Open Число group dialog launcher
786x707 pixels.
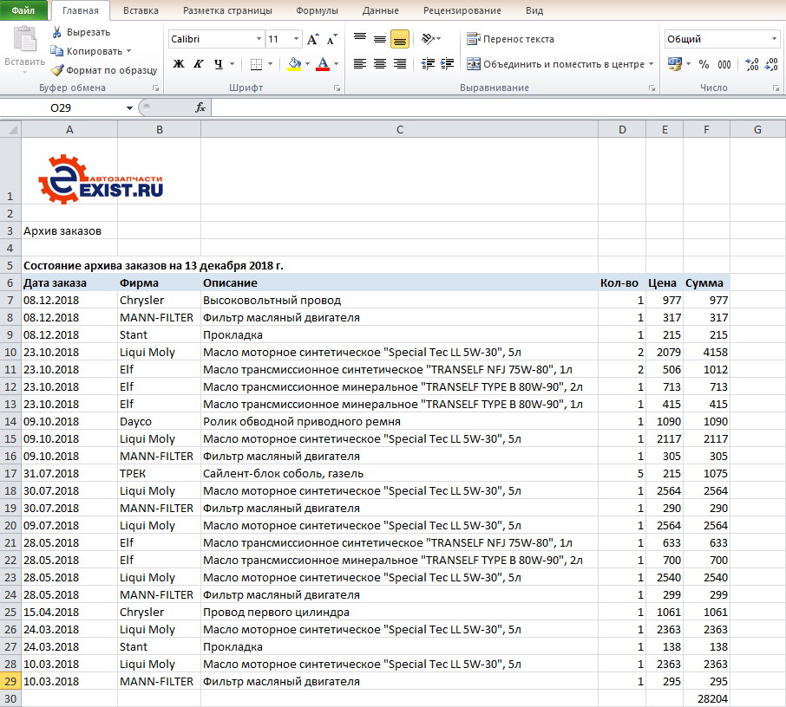click(x=776, y=88)
